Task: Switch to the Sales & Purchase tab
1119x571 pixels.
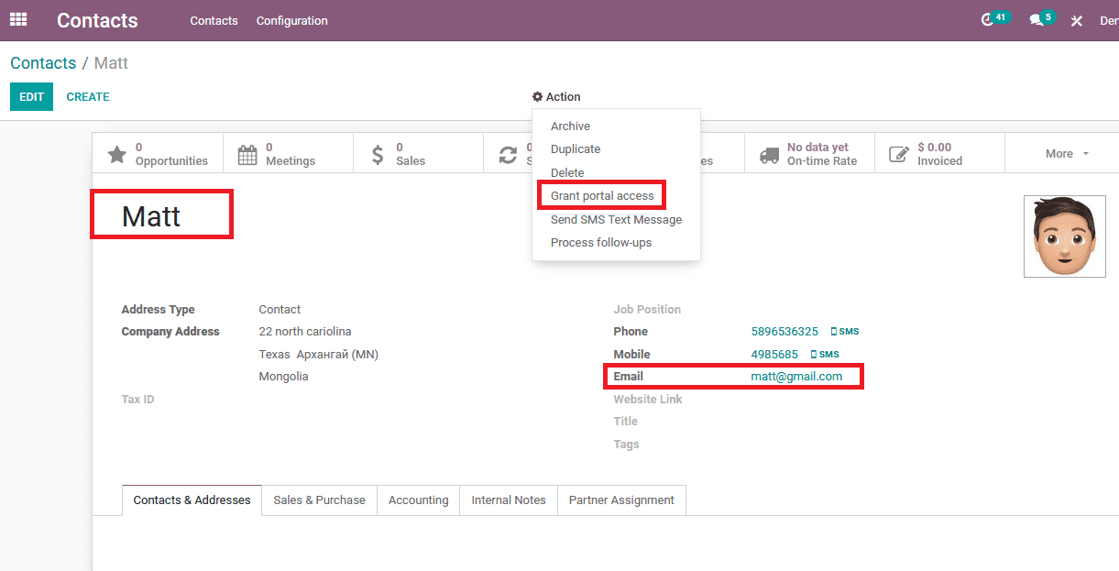Action: pos(319,500)
